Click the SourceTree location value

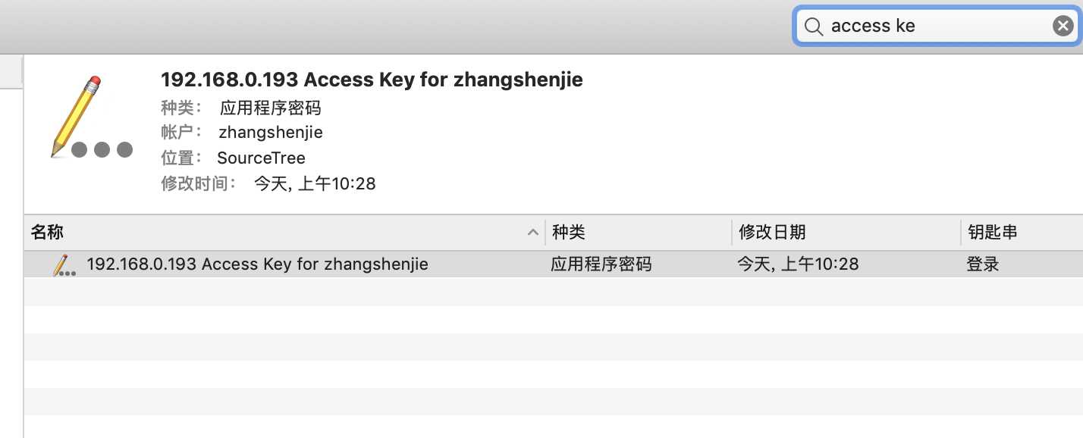coord(261,158)
